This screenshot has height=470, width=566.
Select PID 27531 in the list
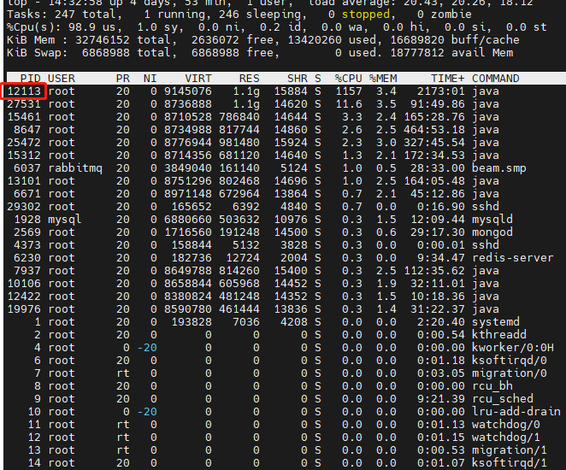point(24,104)
